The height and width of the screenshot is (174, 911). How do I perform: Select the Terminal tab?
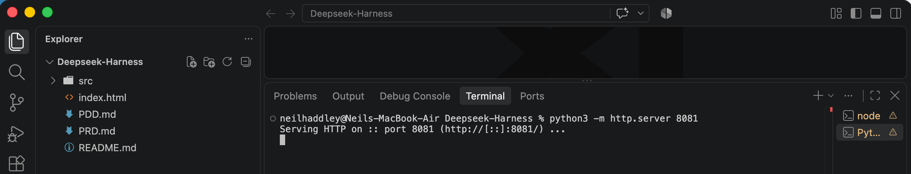485,96
